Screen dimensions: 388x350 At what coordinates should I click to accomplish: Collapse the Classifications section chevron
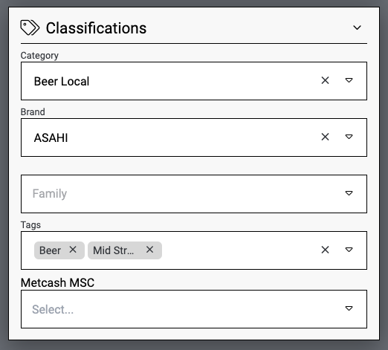pos(357,27)
